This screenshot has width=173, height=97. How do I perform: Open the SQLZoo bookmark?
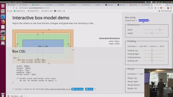(47, 11)
